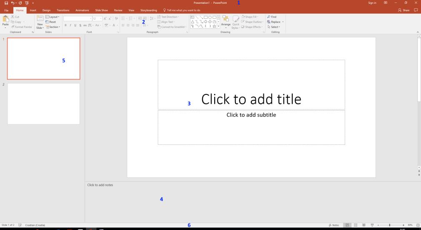The height and width of the screenshot is (230, 421).
Task: Open the Text Direction dropdown
Action: tap(168, 17)
